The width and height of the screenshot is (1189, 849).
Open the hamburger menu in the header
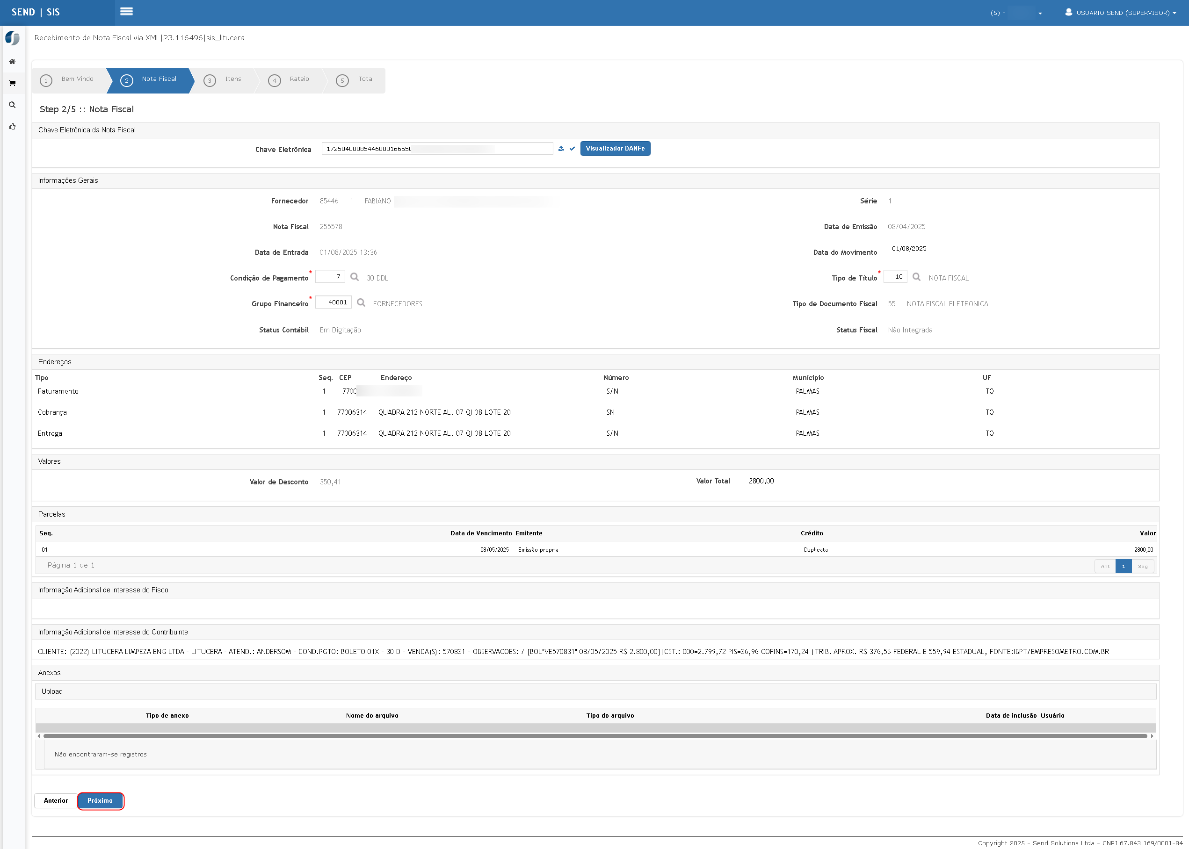[x=126, y=12]
